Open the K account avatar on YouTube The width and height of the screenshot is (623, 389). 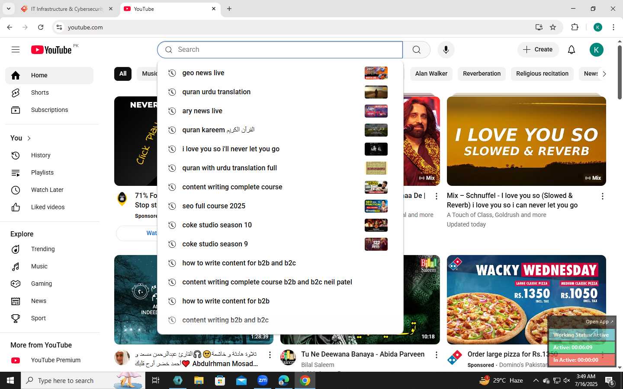pos(597,50)
